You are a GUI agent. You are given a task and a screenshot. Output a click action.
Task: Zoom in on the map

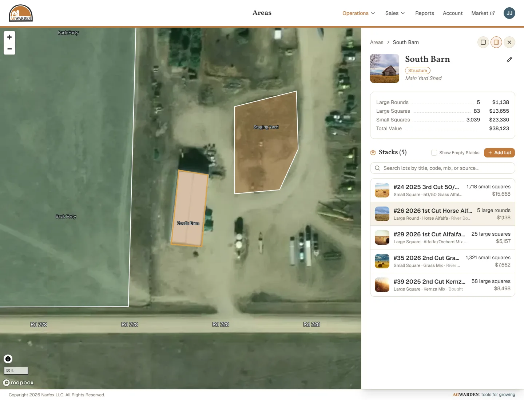click(9, 37)
